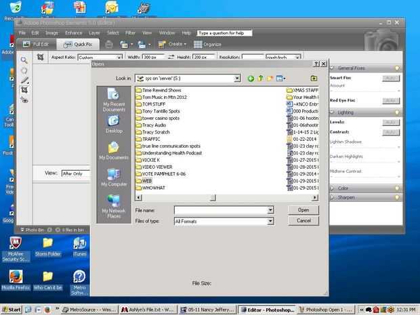
Task: Open the File menu
Action: coord(22,33)
